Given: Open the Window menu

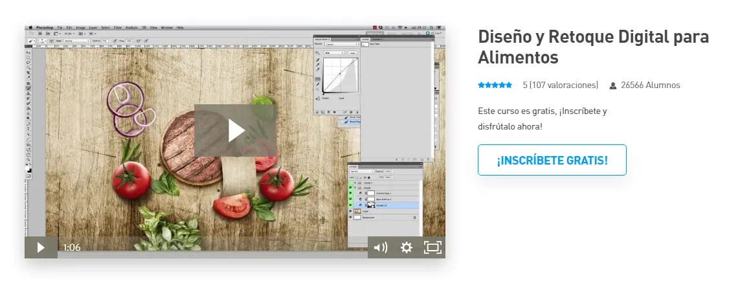Looking at the screenshot, I should click(167, 27).
